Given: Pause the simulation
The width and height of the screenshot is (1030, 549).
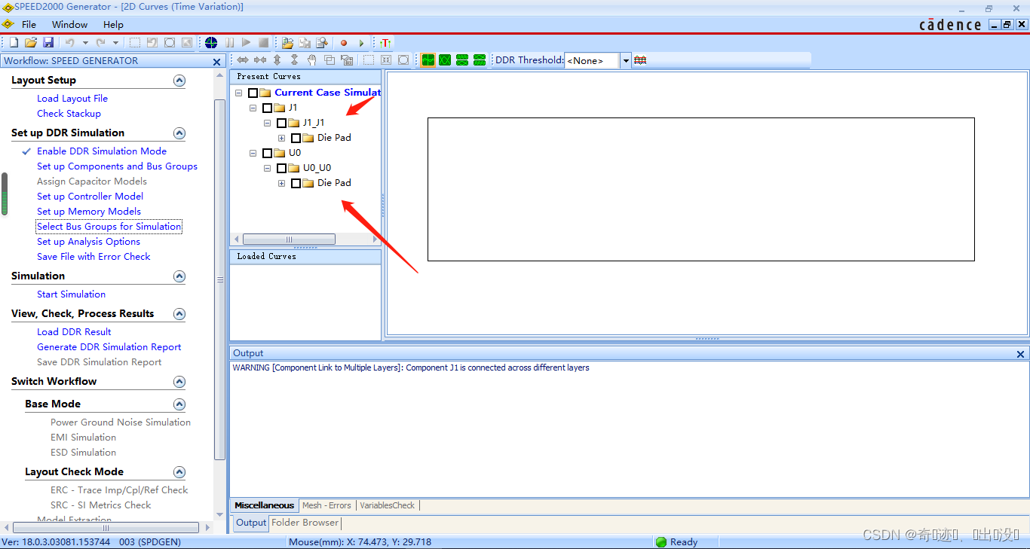Looking at the screenshot, I should (x=229, y=43).
